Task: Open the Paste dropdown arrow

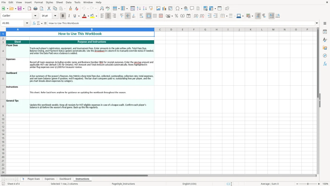Action: tap(65, 9)
